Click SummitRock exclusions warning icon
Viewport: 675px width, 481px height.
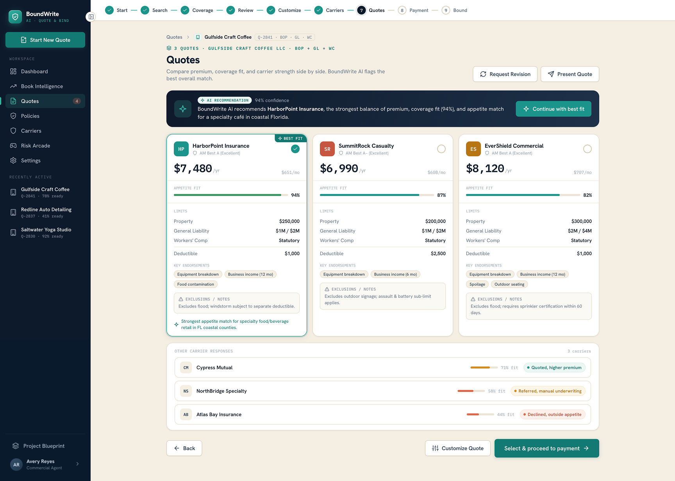pyautogui.click(x=327, y=289)
